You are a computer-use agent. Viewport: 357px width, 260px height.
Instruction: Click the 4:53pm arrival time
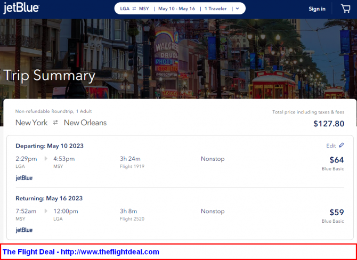coord(64,159)
